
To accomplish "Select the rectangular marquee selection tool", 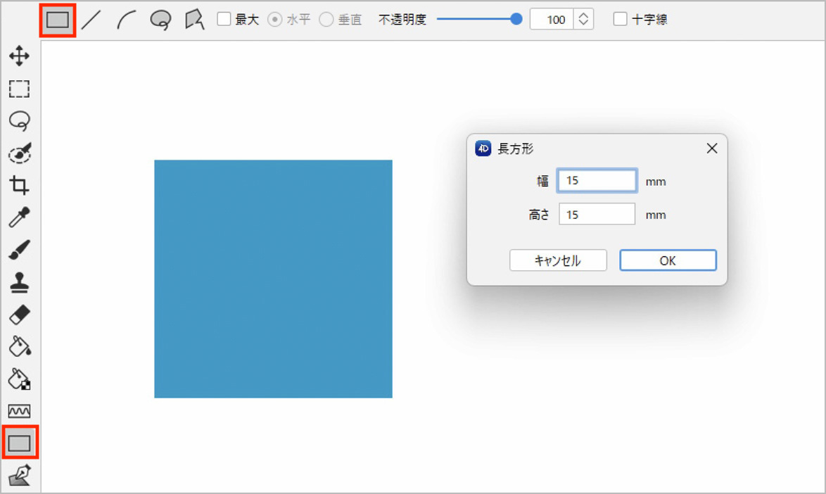I will pos(20,89).
